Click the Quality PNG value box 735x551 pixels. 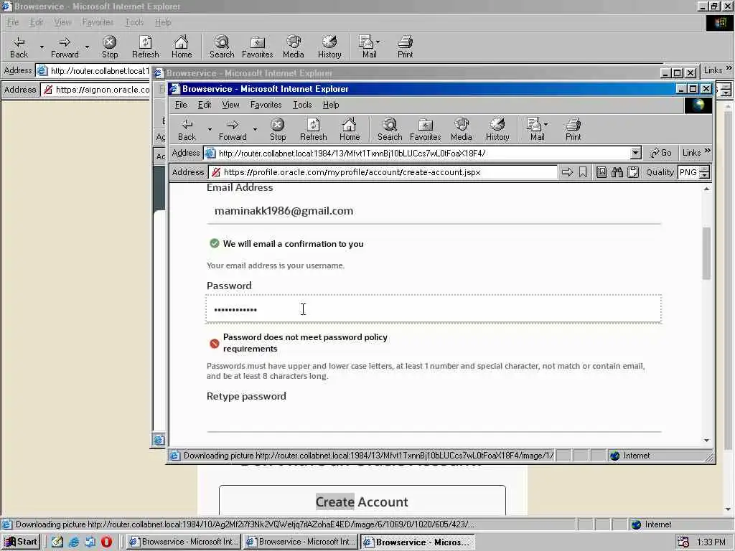coord(688,172)
